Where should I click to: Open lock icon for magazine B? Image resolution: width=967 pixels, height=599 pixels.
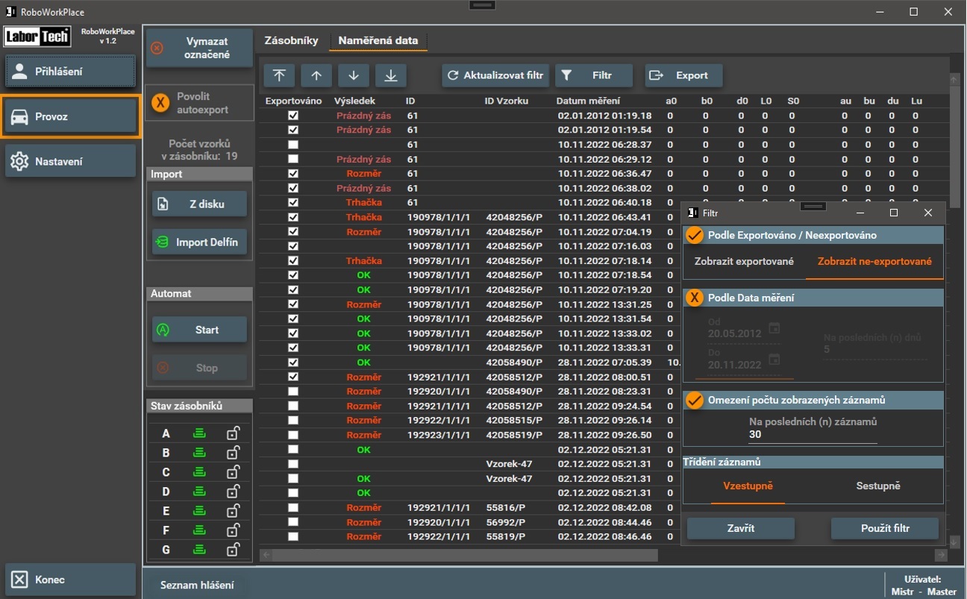point(234,453)
